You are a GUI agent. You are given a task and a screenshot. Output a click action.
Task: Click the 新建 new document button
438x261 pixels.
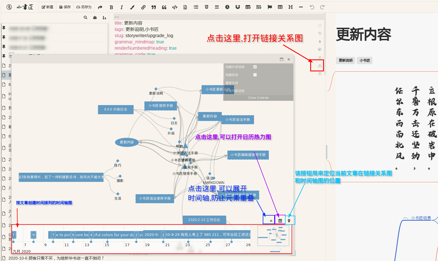(x=47, y=7)
